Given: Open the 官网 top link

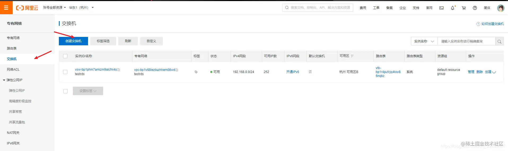Looking at the screenshot, I should click(x=429, y=8).
